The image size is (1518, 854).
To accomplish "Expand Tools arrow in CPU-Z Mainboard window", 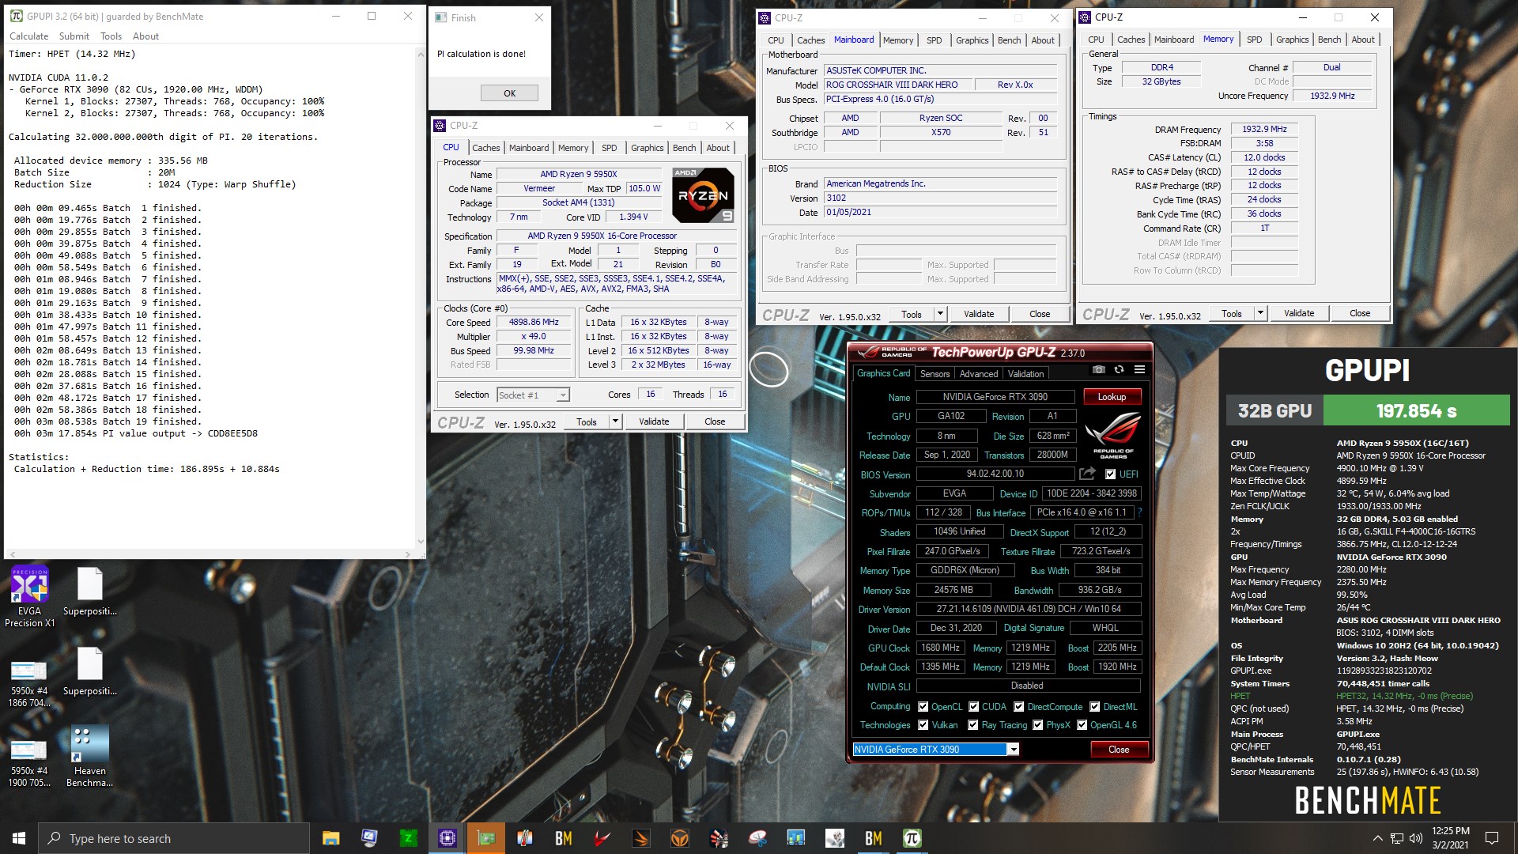I will pyautogui.click(x=940, y=314).
